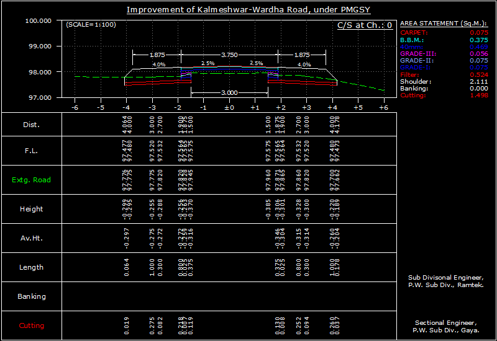Click the 3.000 bottom width dimension
Screen dimensions: 497x341
pyautogui.click(x=229, y=92)
